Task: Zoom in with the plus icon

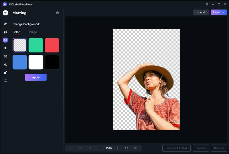Action: pyautogui.click(x=117, y=148)
